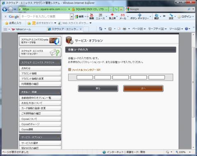The height and width of the screenshot is (156, 197).
Task: Open 利用履歴の確認 sidebar link
Action: click(x=40, y=84)
